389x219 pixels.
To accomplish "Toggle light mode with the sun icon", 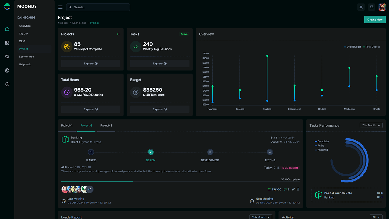I will coord(361,7).
